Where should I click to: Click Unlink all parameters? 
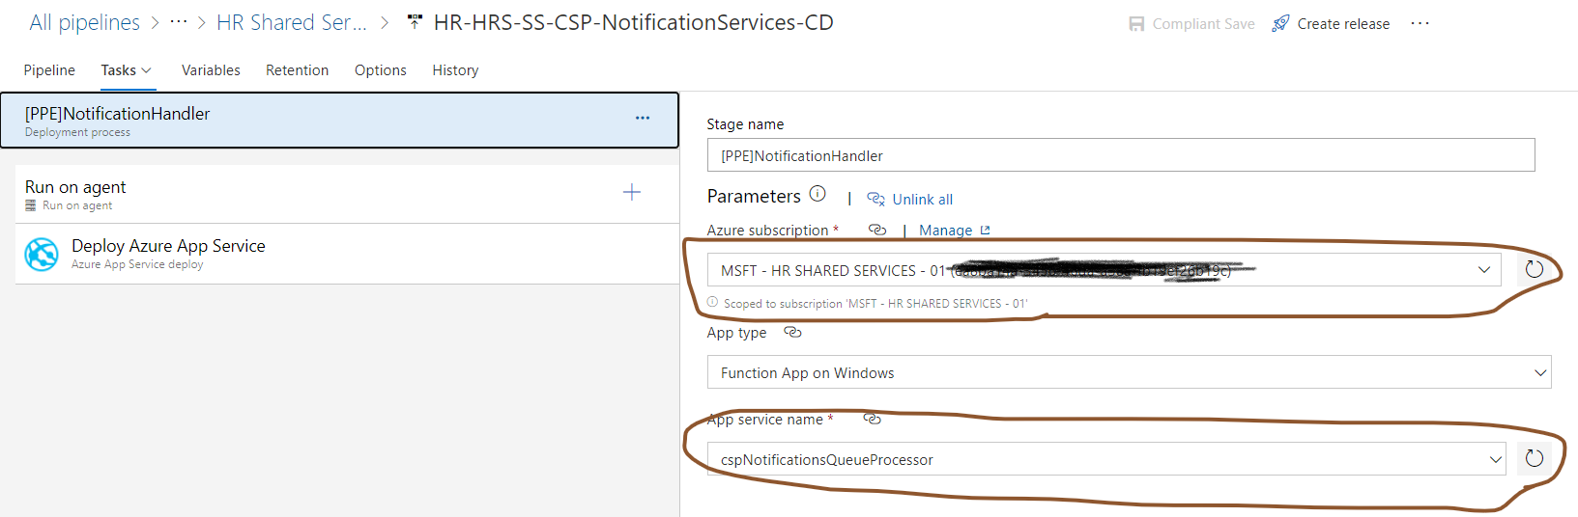click(x=910, y=199)
